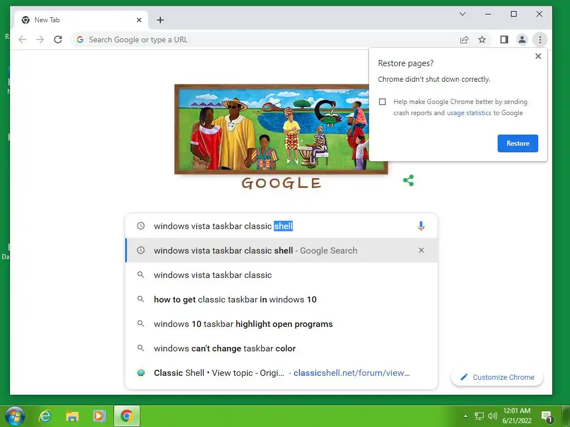Open the usage statistics link
Screen dimensions: 570x427
click(x=469, y=113)
